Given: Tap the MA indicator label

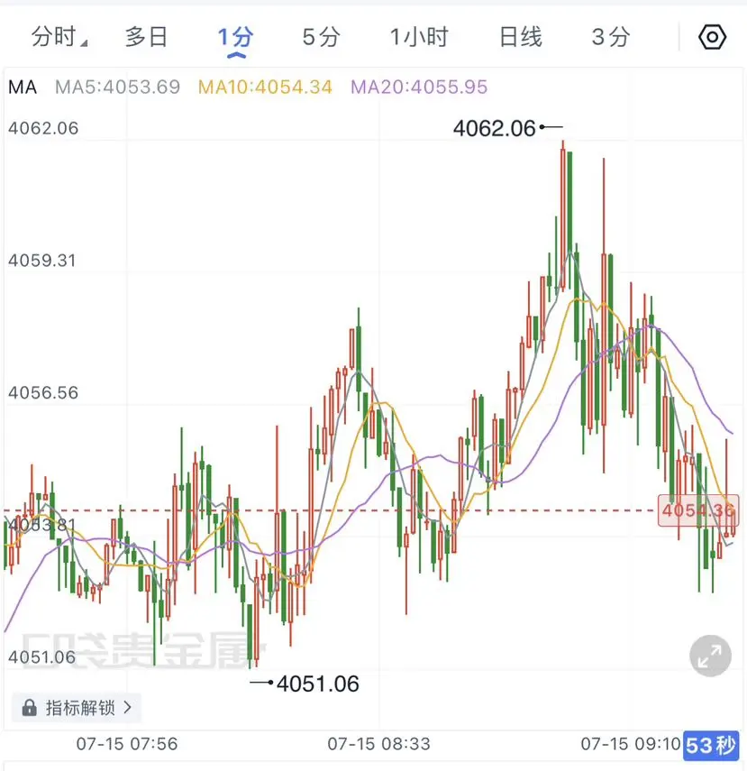Looking at the screenshot, I should tap(23, 87).
